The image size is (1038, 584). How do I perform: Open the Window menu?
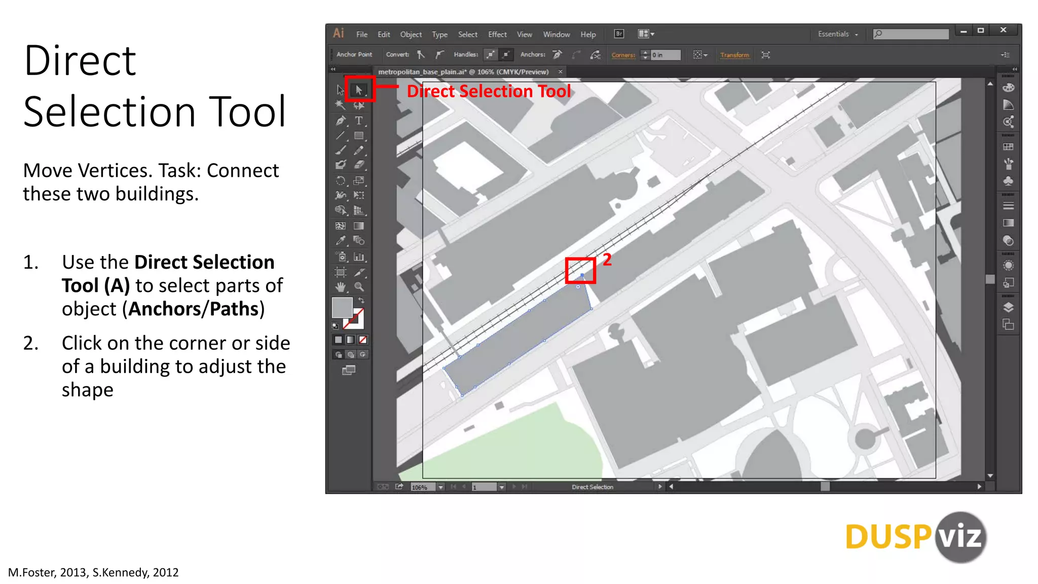557,34
